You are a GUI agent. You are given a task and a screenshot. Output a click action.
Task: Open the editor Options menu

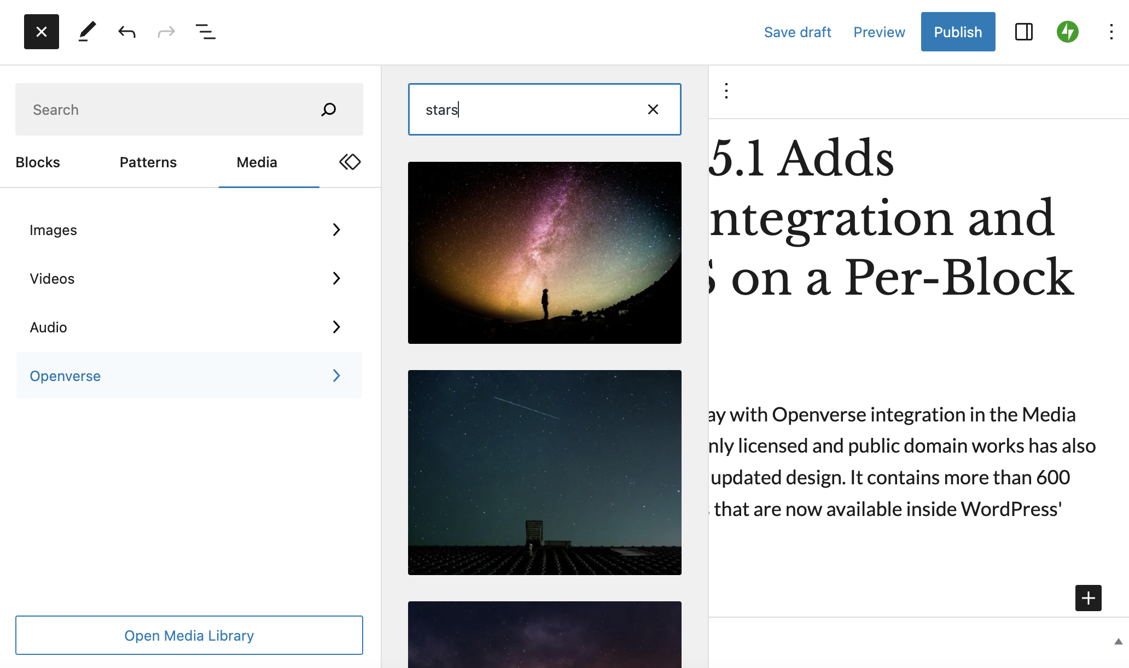[x=1111, y=32]
